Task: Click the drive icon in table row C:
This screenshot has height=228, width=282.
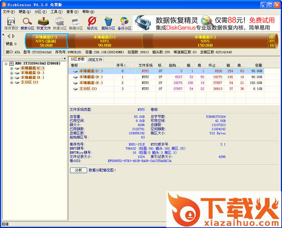Action: 75,71
